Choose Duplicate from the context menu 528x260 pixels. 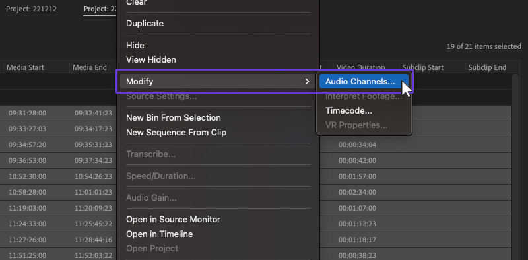tap(145, 24)
